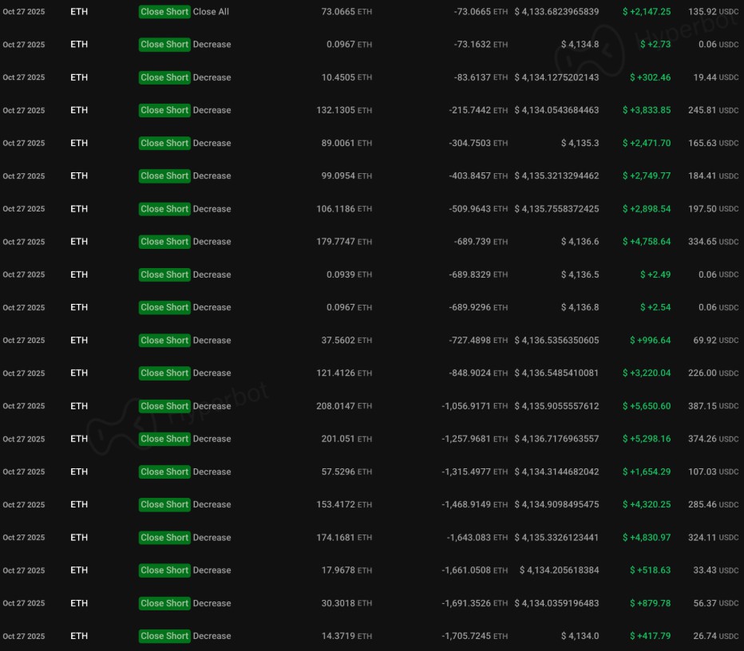Click the profit $ +2.73
Viewport: 744px width, 651px height.
pyautogui.click(x=655, y=45)
